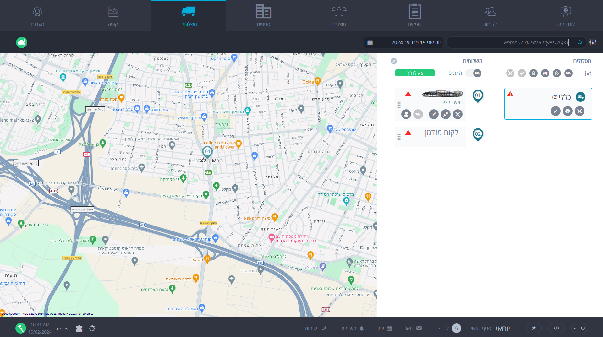Open the לי user dropdown arrow
The height and width of the screenshot is (337, 603).
[439, 328]
